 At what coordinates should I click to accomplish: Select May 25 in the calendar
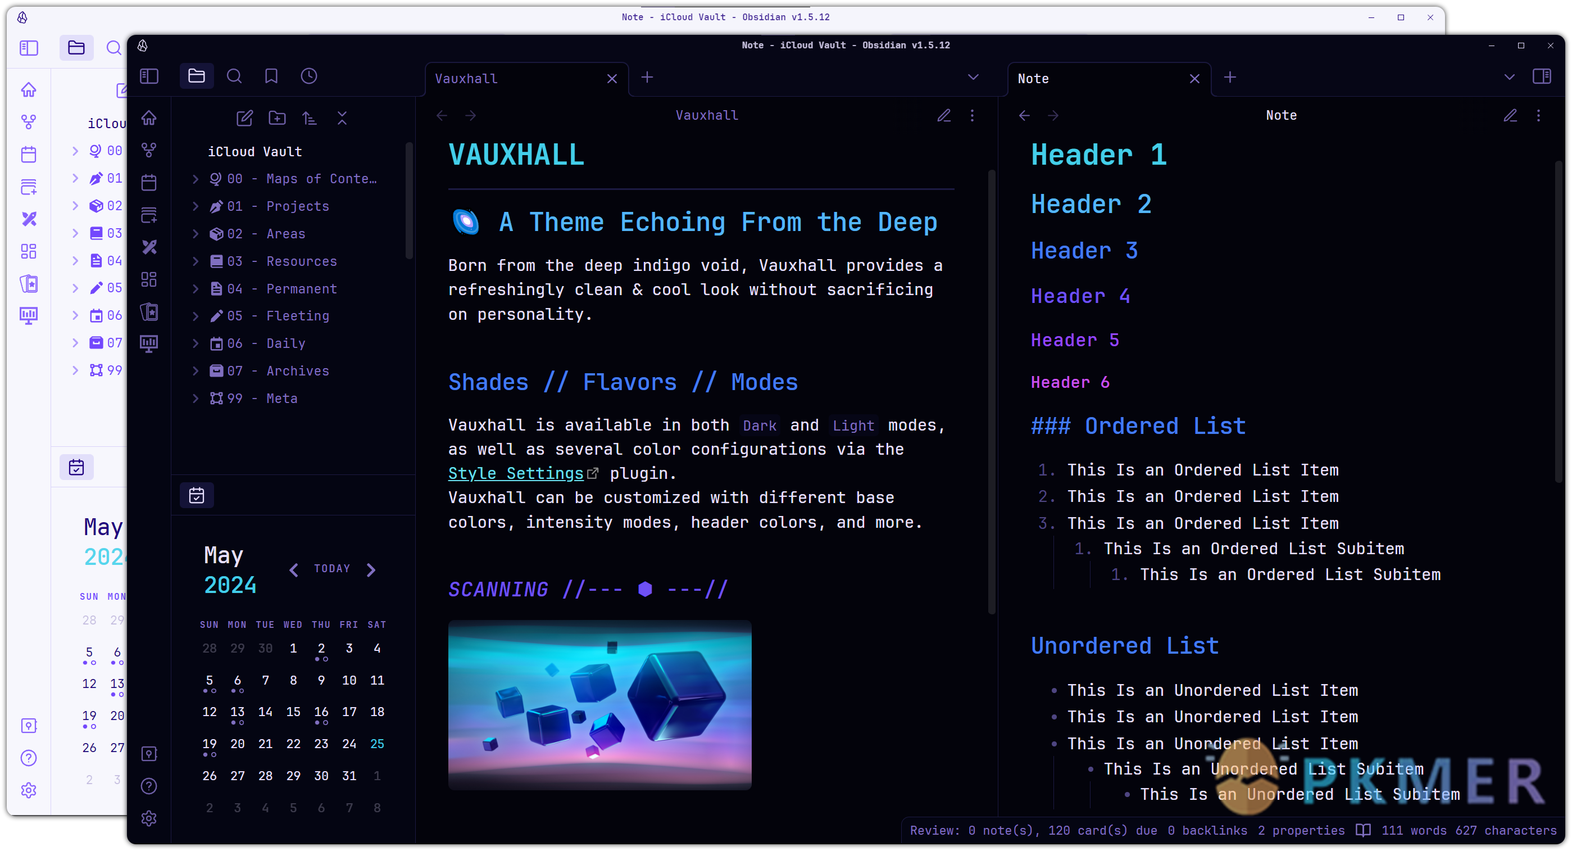(x=377, y=744)
